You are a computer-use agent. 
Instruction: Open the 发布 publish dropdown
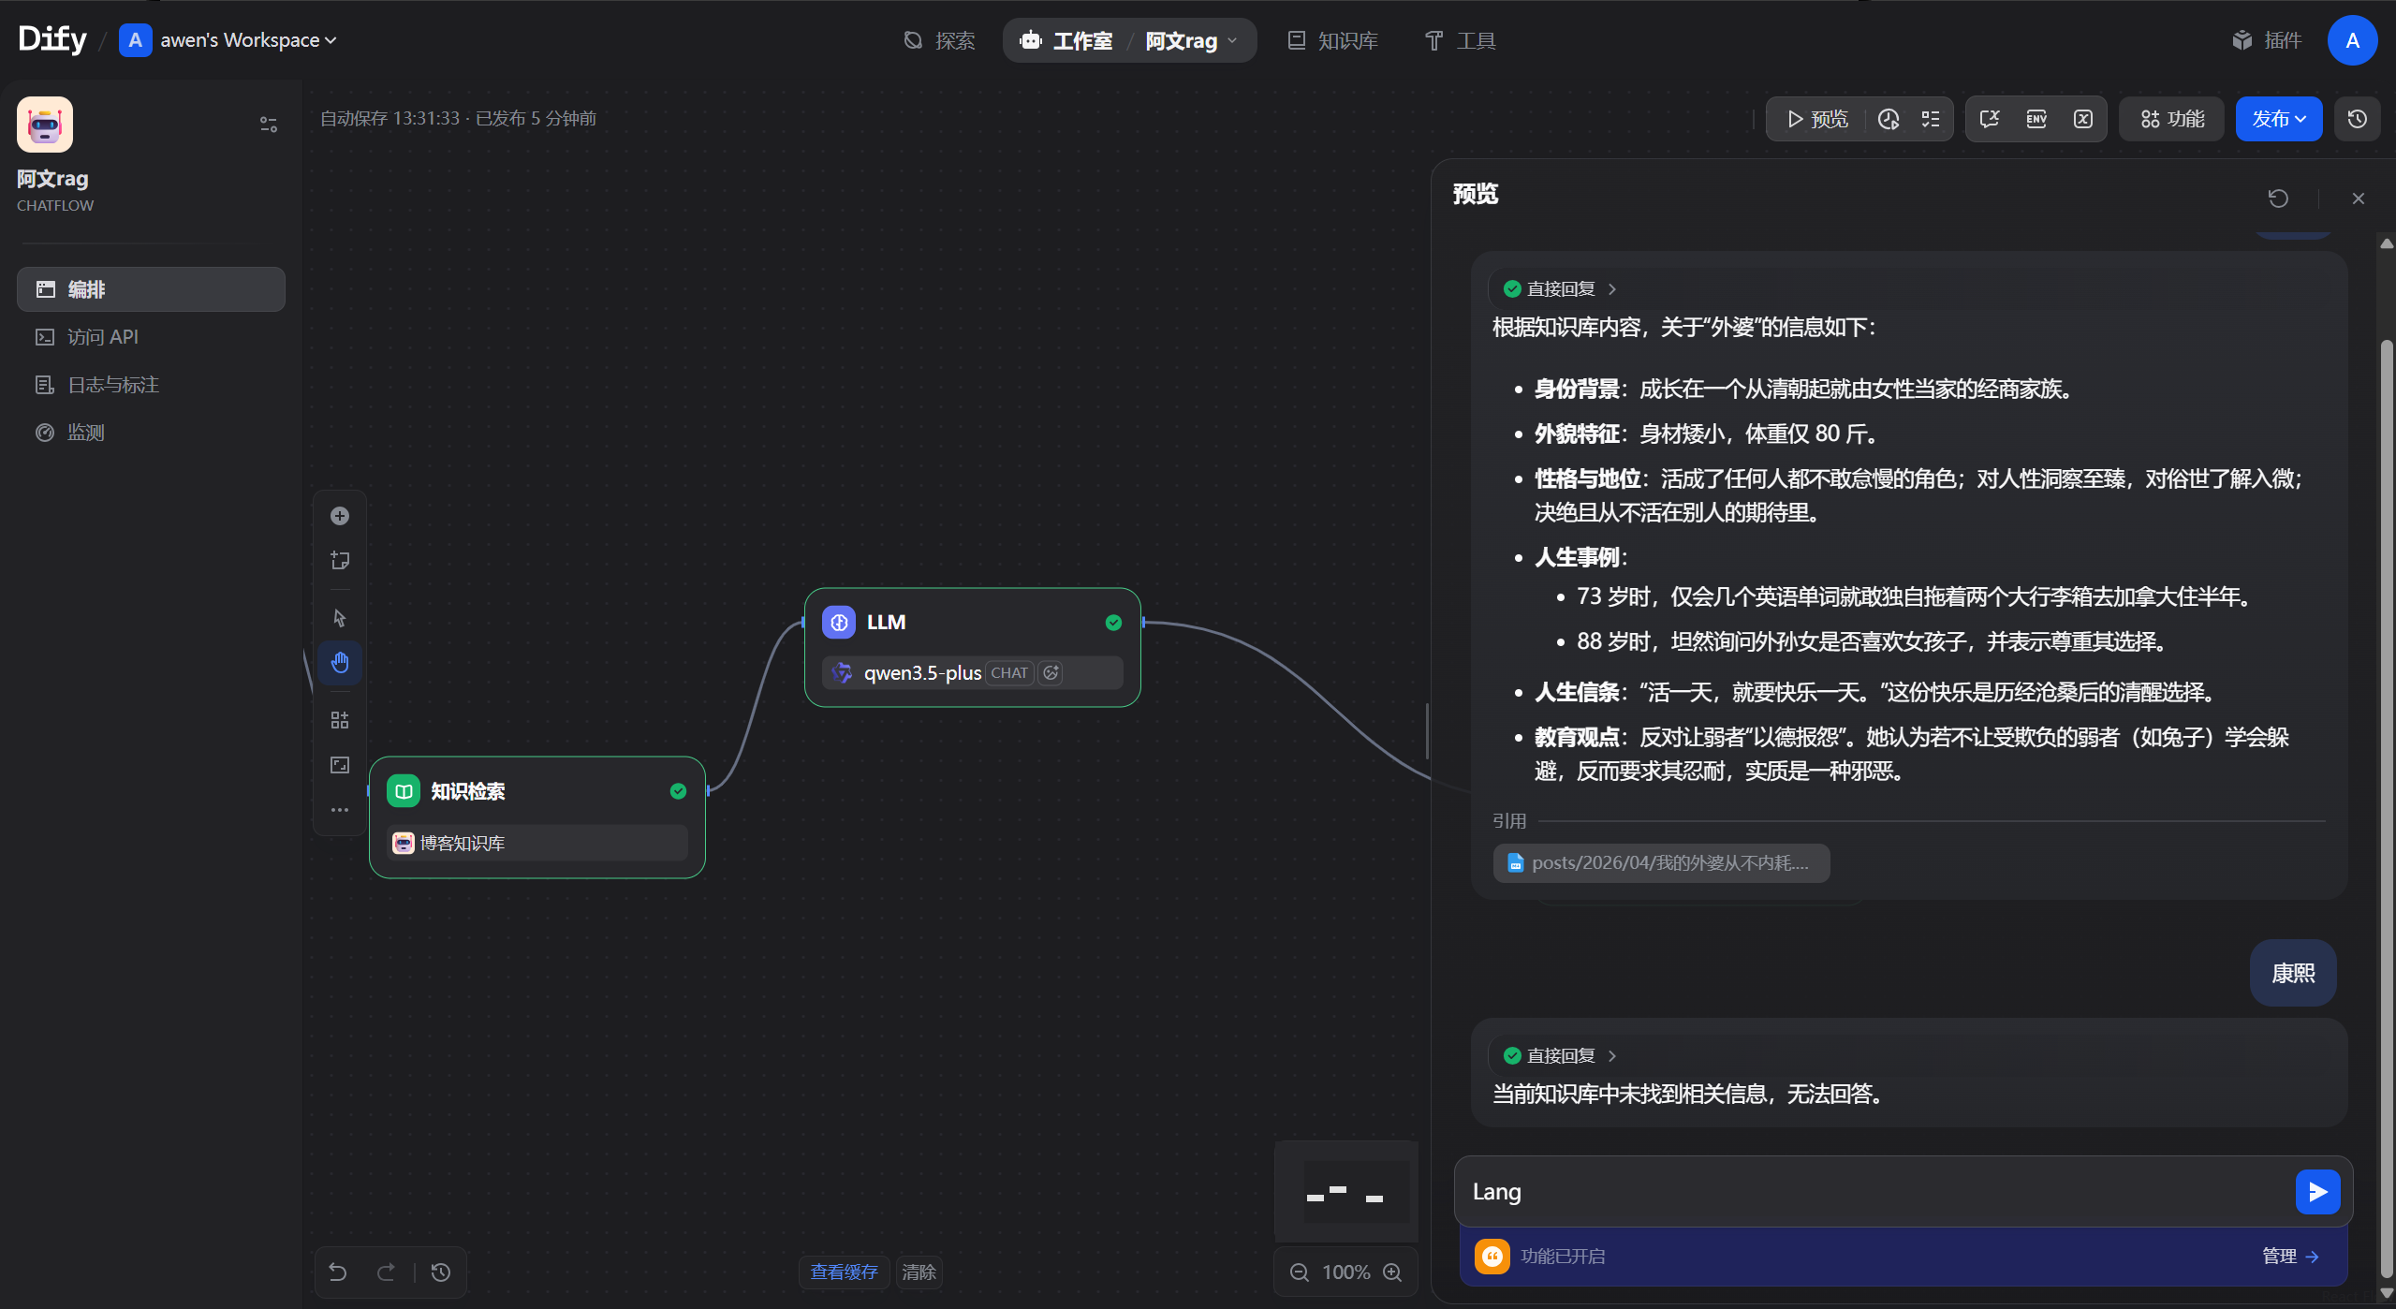click(x=2279, y=118)
